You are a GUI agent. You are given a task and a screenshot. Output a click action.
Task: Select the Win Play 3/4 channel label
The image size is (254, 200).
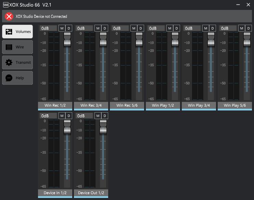199,106
